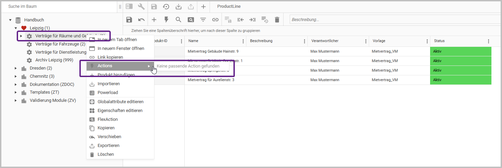Click the wrench settings icon in top toolbar
The image size is (502, 168).
141,6
